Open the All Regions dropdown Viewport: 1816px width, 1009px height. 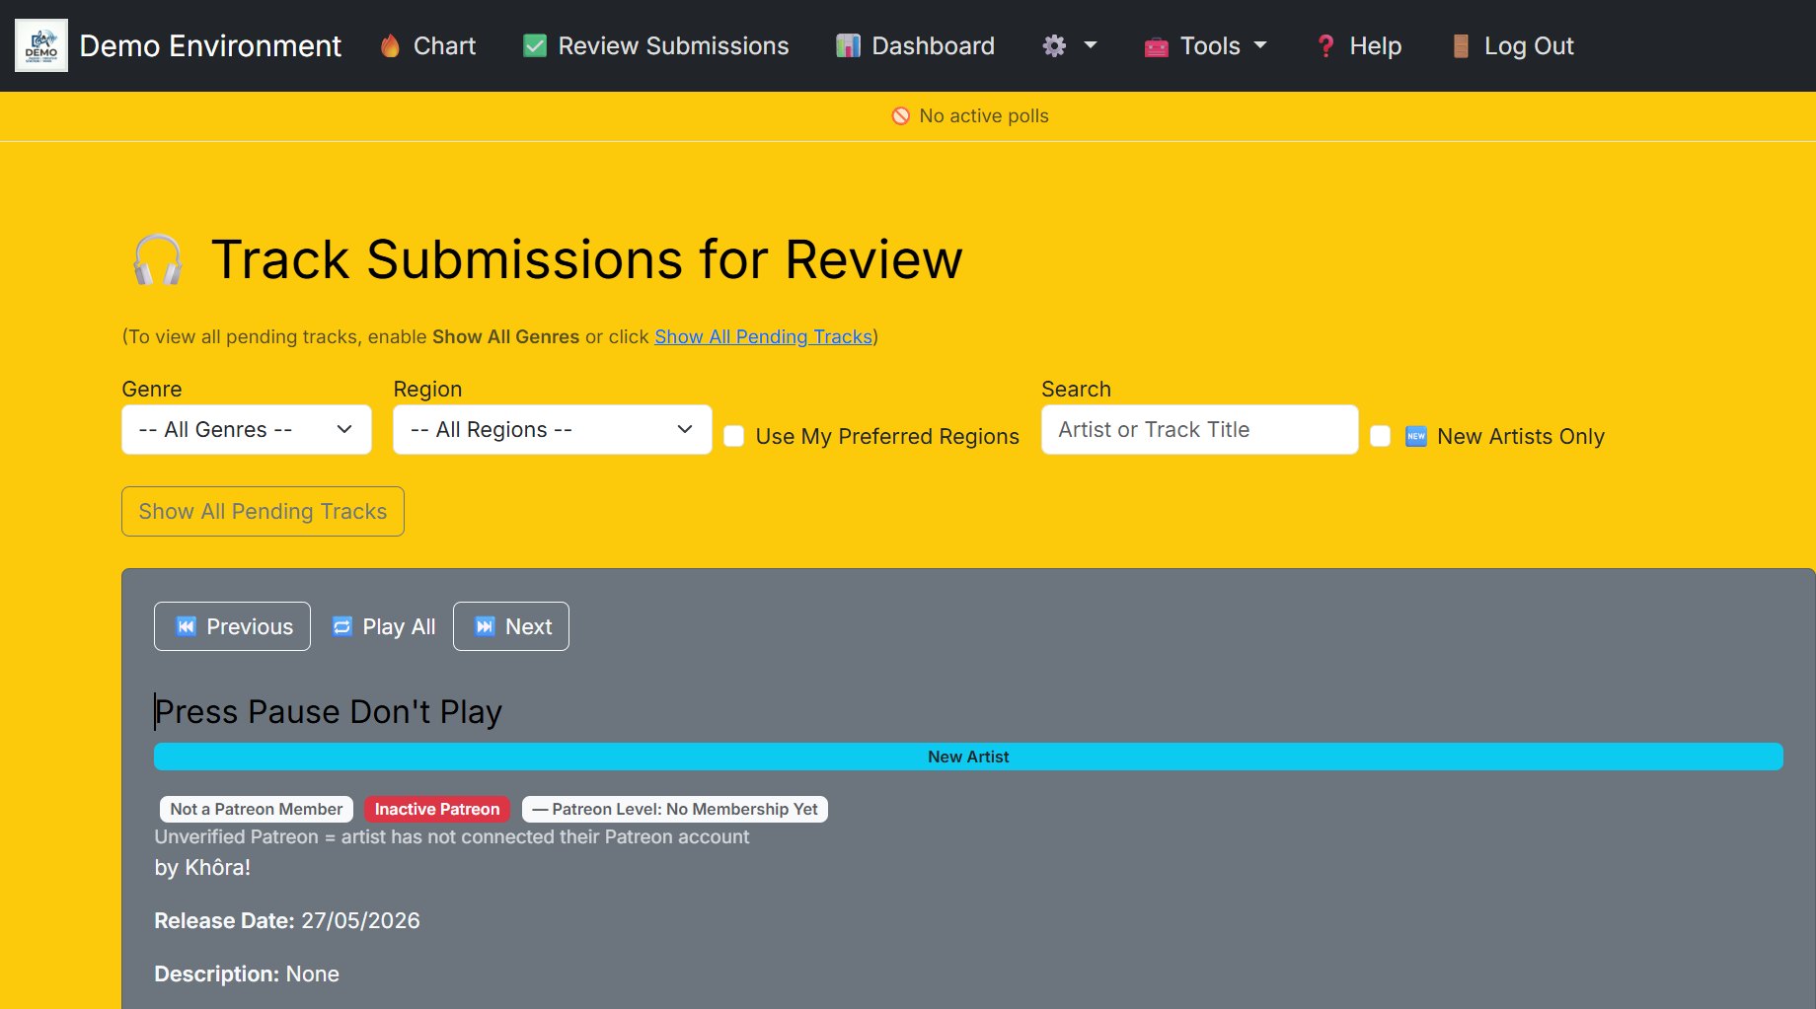click(x=553, y=429)
